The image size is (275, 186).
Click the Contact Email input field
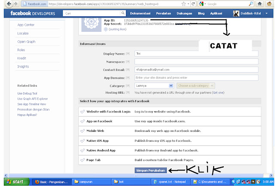pyautogui.click(x=196, y=70)
